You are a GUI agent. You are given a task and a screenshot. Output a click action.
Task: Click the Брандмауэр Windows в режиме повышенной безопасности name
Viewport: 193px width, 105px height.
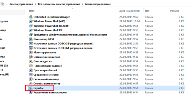coord(70,35)
